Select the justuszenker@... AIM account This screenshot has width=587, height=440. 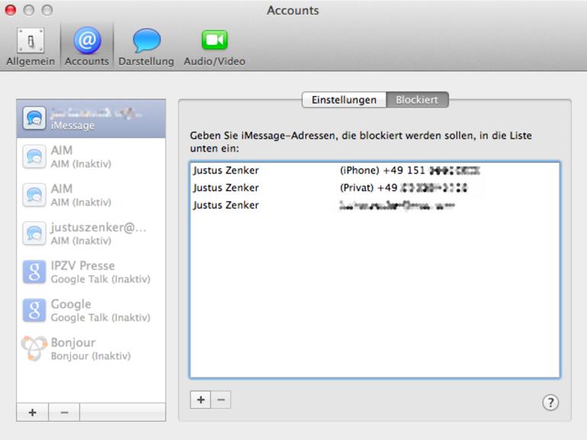coord(91,234)
